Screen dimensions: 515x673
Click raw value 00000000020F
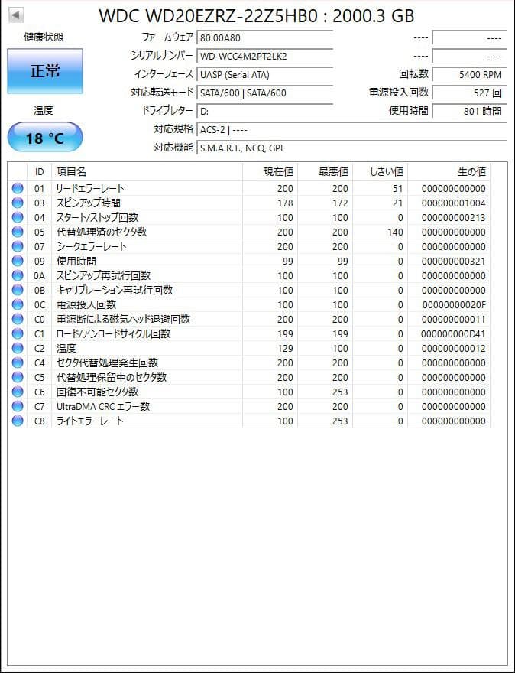click(x=454, y=305)
